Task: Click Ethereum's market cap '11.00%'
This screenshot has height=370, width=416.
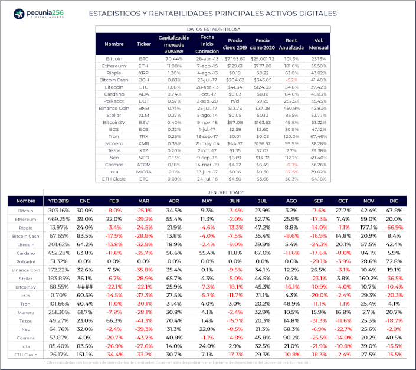Action: point(174,66)
